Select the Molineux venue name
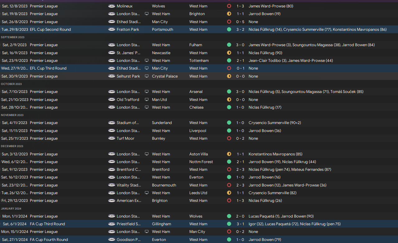398x243 pixels. click(124, 6)
